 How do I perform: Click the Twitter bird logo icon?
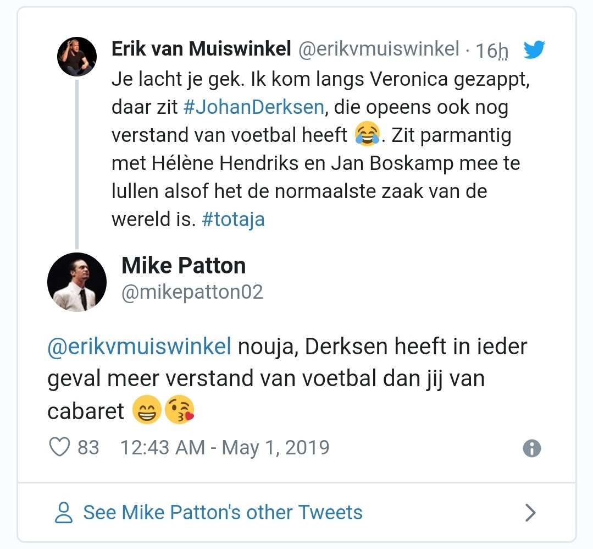point(534,49)
